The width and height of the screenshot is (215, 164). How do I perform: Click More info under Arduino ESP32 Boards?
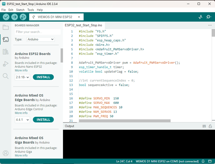tap(21, 70)
